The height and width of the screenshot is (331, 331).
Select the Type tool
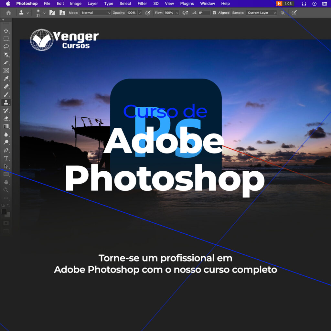pos(6,158)
